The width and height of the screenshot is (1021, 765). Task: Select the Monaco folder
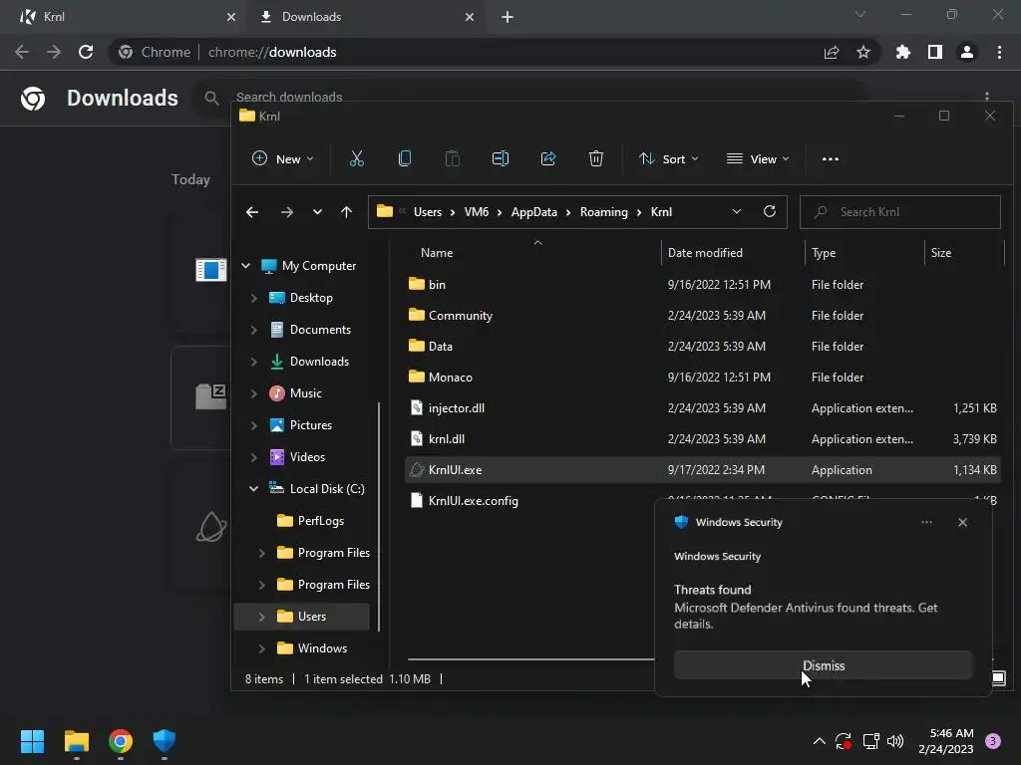[x=702, y=378]
